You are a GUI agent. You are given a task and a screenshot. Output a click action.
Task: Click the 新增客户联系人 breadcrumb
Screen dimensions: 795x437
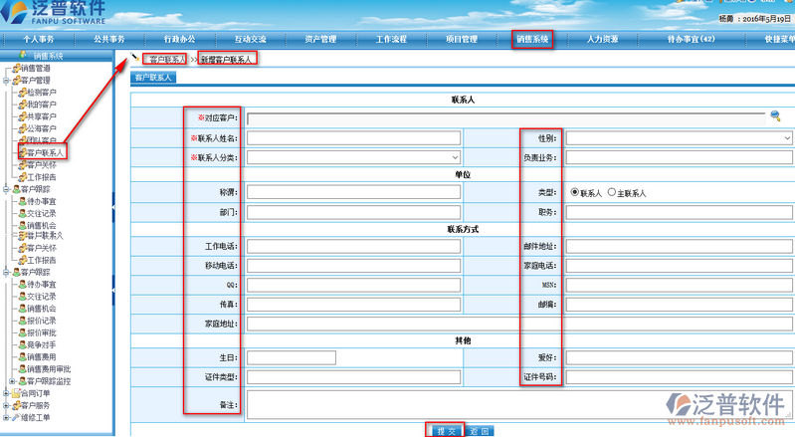pos(226,60)
